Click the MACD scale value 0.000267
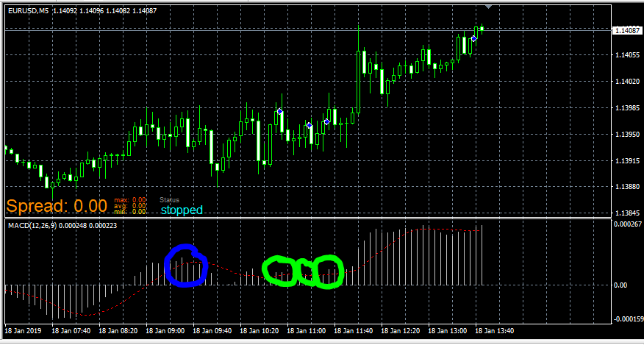Viewport: 644px width, 345px height. click(x=626, y=224)
